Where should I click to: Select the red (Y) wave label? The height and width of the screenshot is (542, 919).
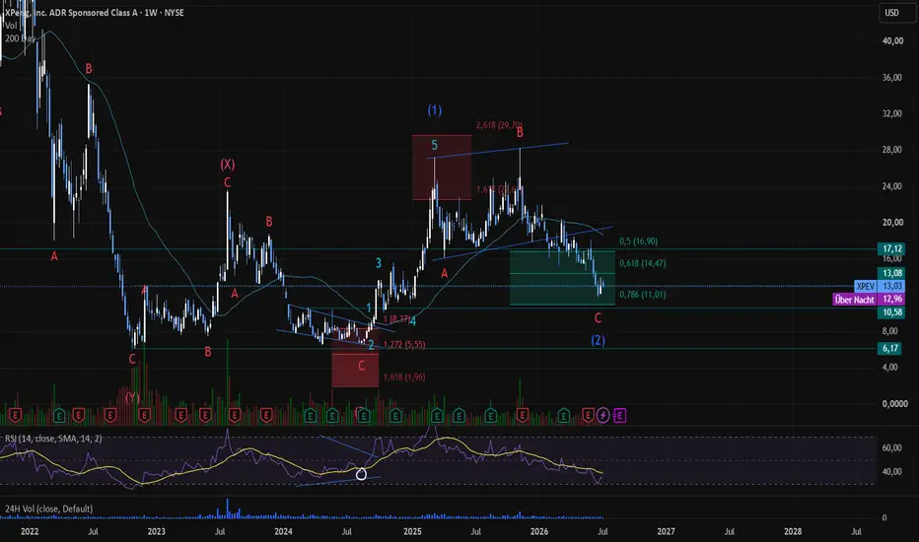tap(132, 398)
